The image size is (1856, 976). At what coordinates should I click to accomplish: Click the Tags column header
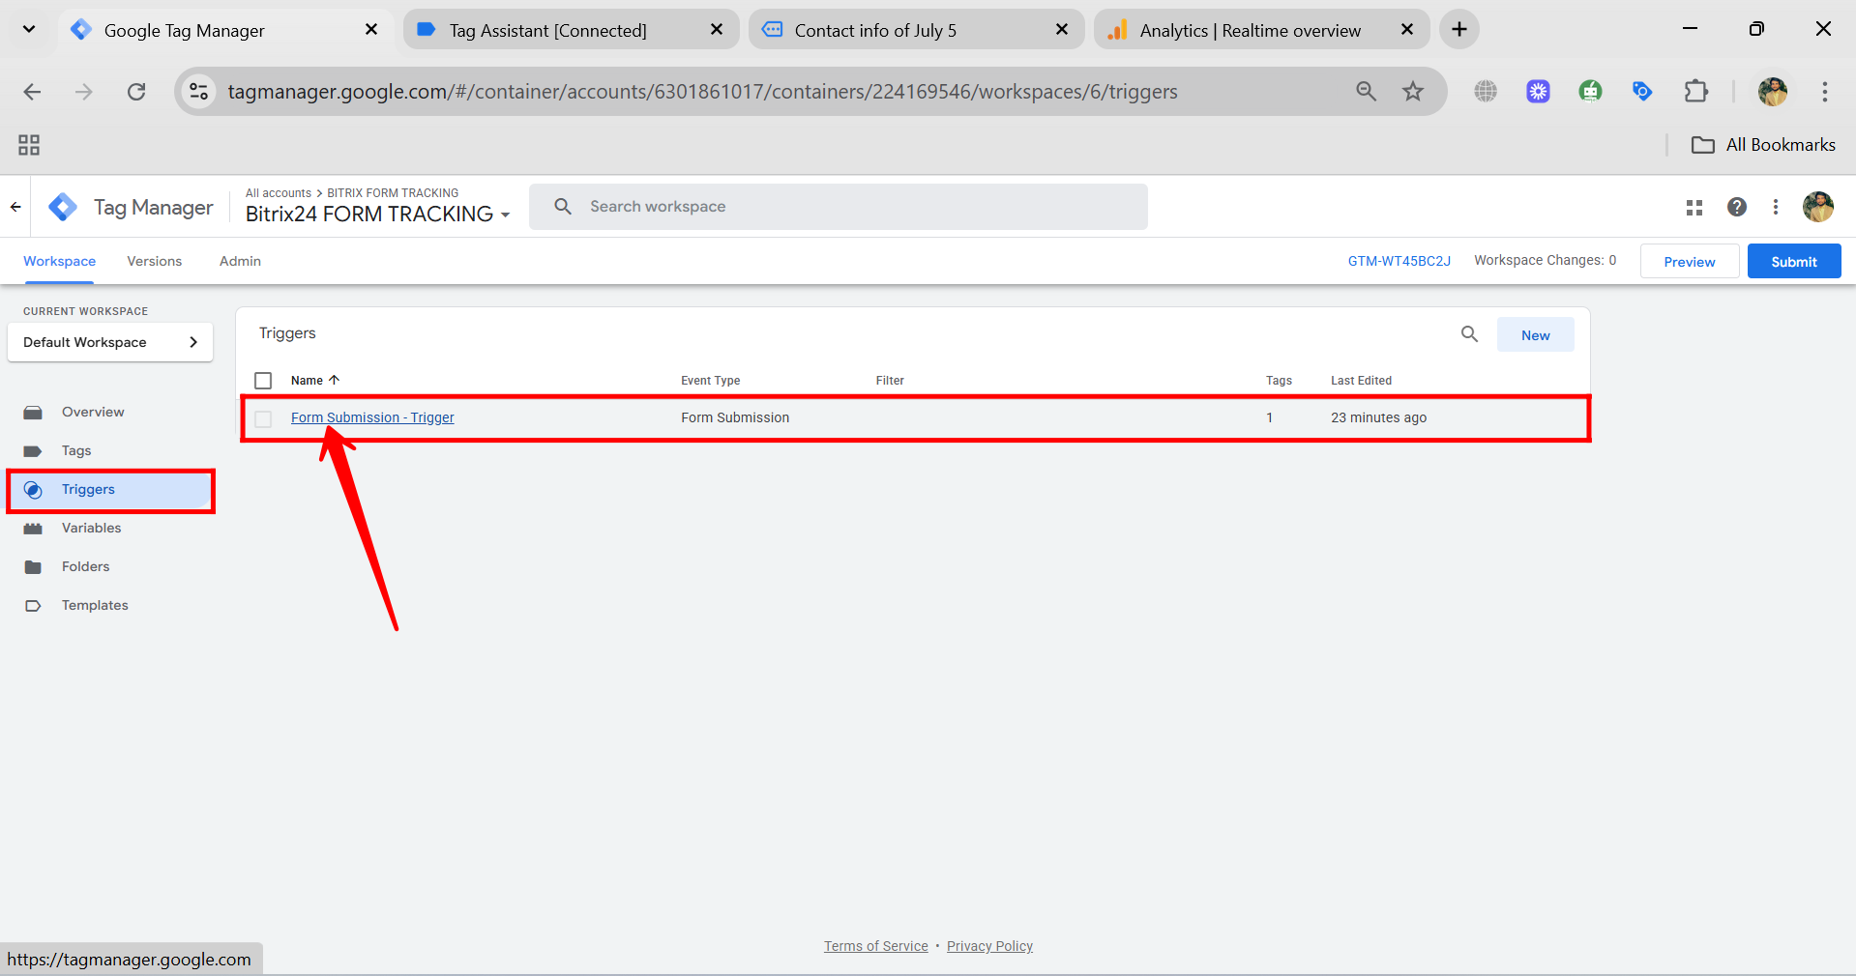coord(1279,381)
